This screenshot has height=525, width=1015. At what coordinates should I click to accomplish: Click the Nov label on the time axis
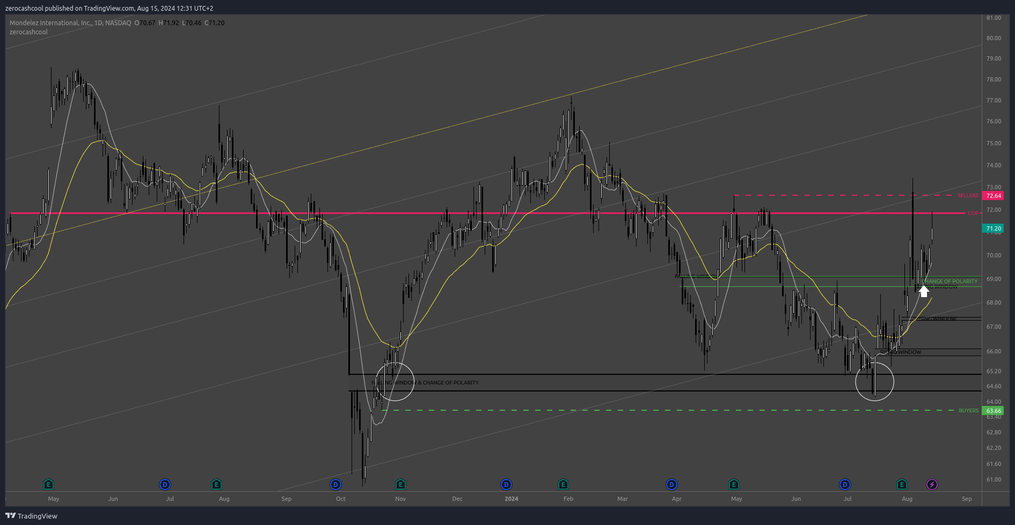tap(400, 499)
